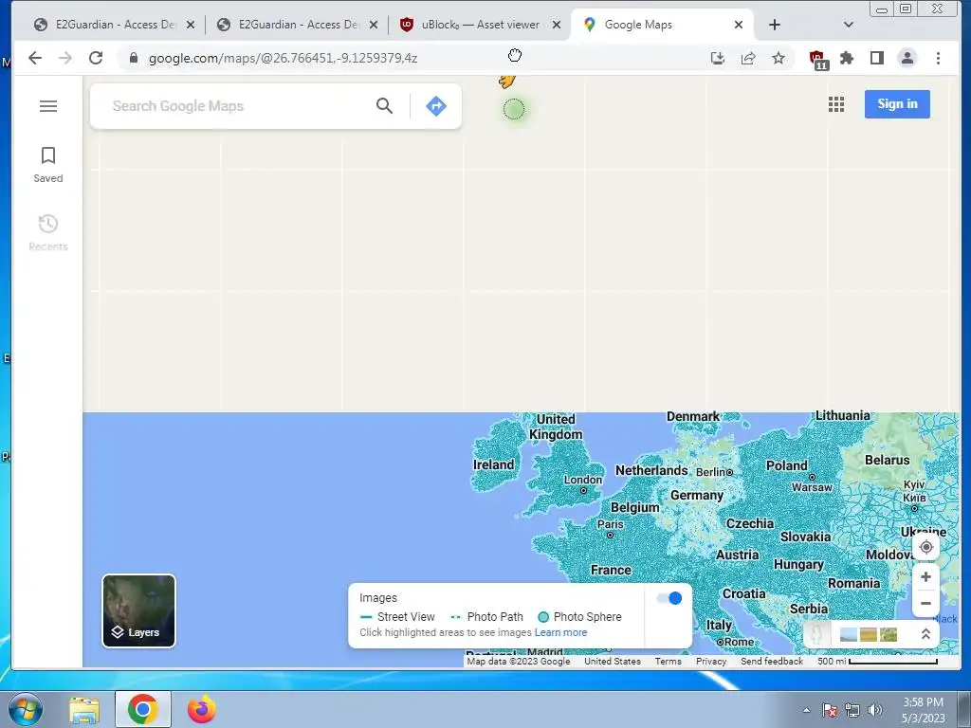This screenshot has height=728, width=971.
Task: Show hidden system tray icons
Action: pos(806,710)
